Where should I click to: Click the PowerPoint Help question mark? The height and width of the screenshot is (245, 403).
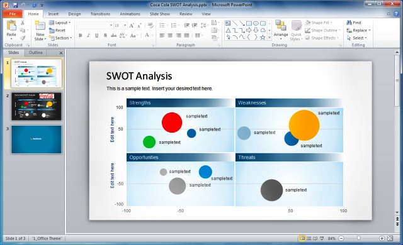[x=396, y=14]
